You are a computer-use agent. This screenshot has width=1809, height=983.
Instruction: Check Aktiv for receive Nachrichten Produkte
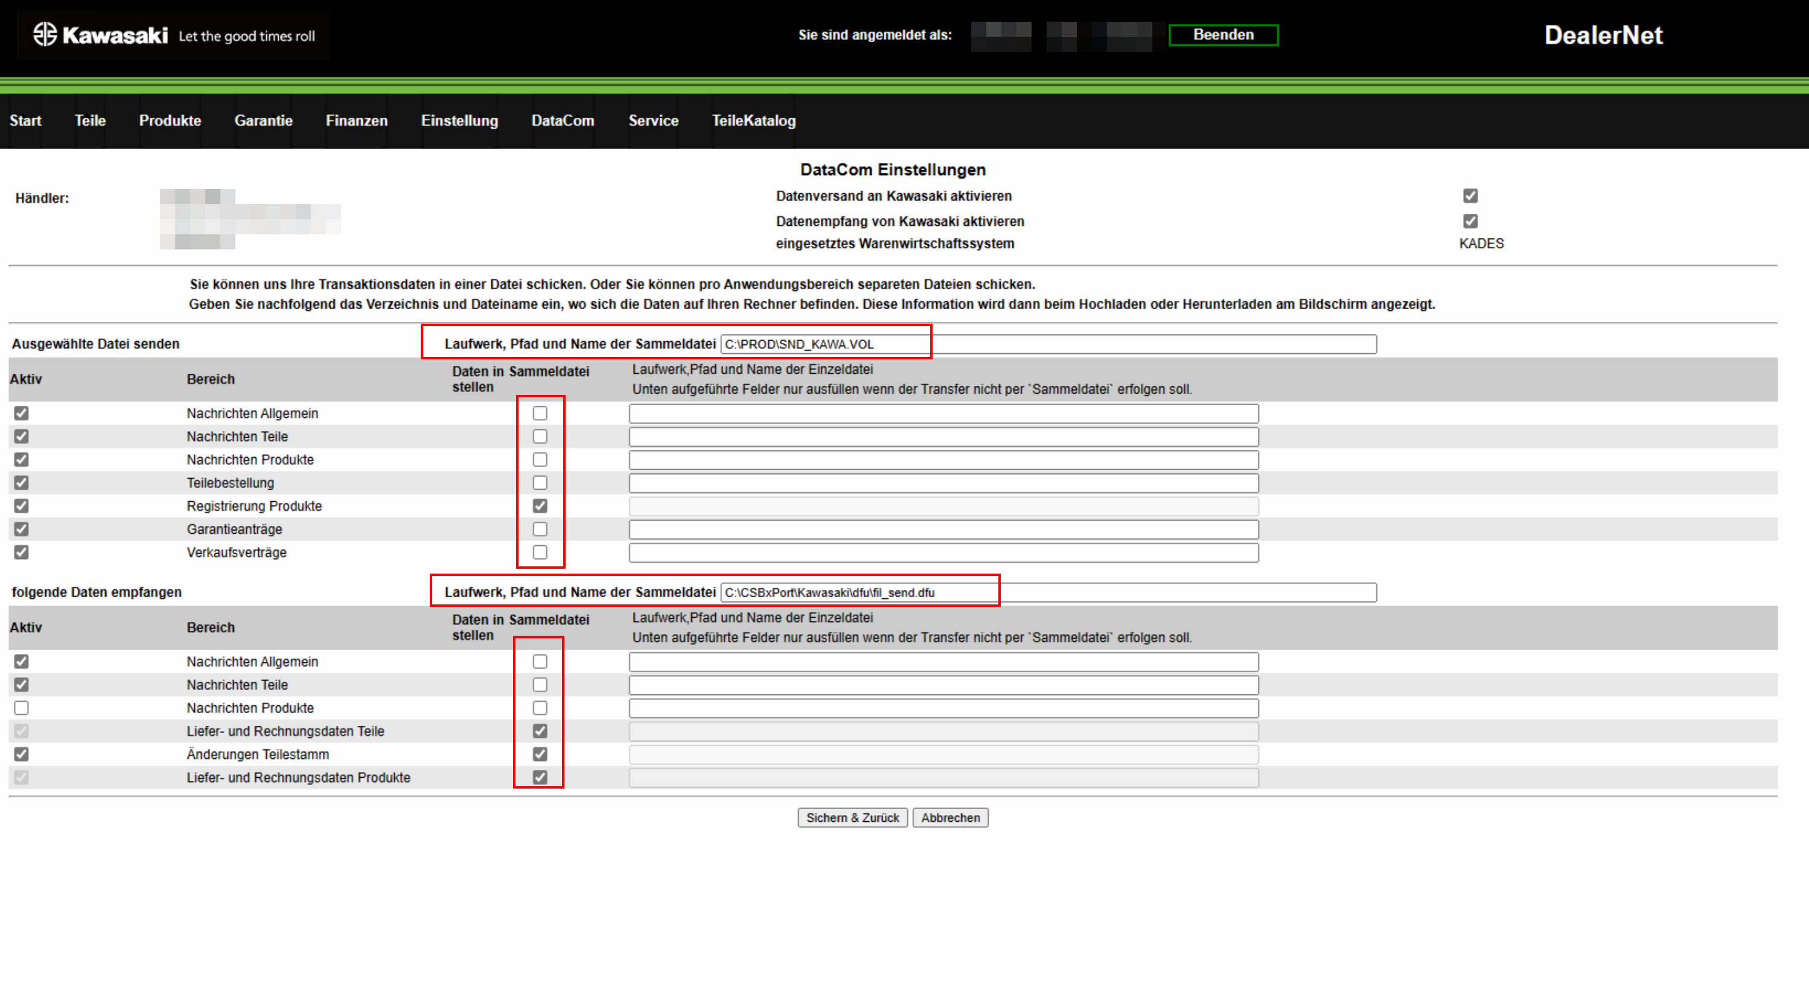tap(22, 708)
